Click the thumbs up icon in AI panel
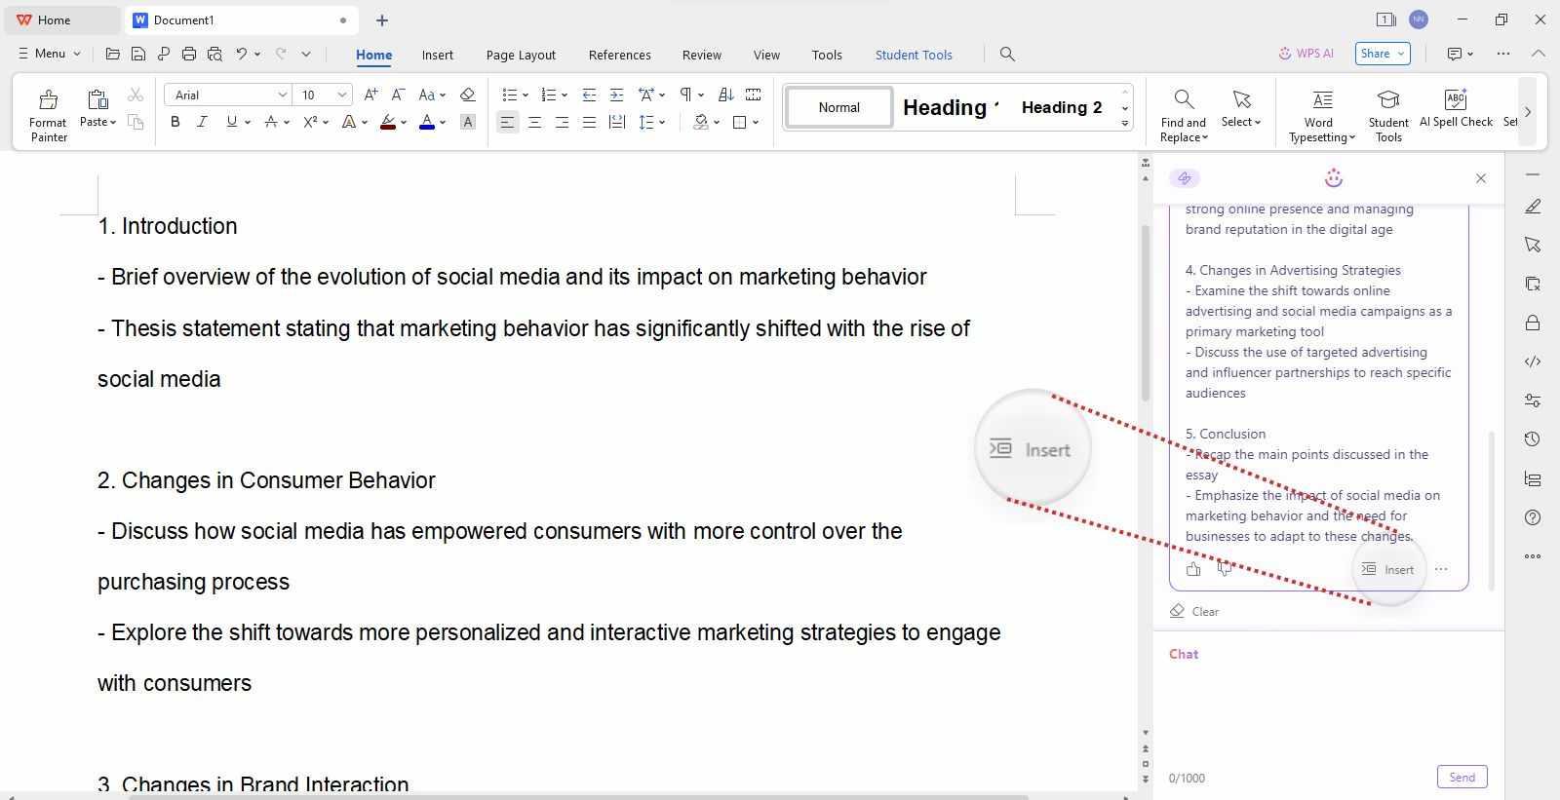Screen dimensions: 1560x800 pyautogui.click(x=1193, y=569)
